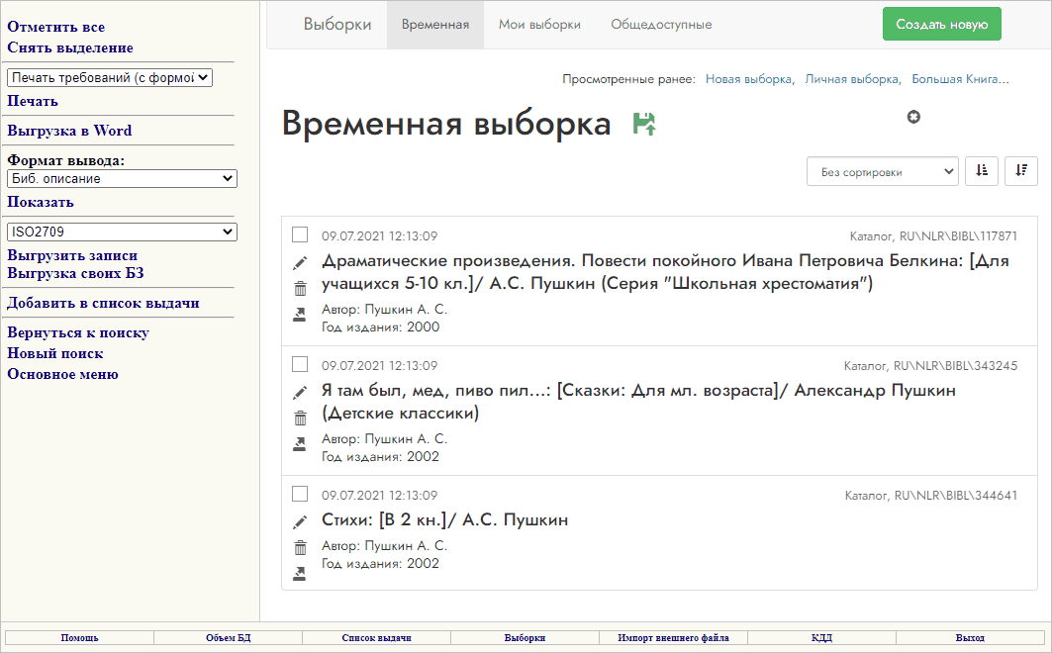
Task: Edit the Стихи record via pencil icon
Action: pyautogui.click(x=300, y=521)
